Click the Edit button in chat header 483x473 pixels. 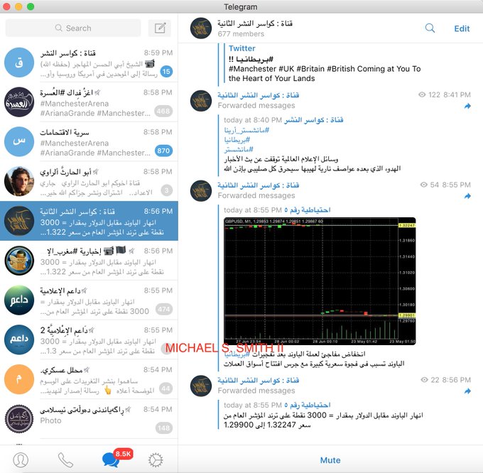462,28
